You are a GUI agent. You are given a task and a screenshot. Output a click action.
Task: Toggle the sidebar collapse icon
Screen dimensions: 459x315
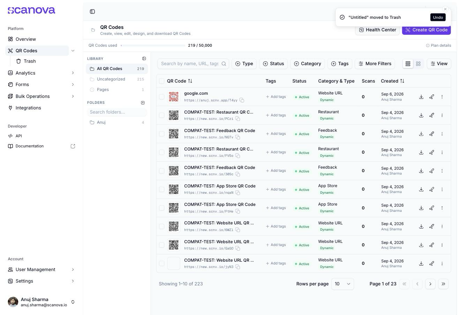point(92,11)
